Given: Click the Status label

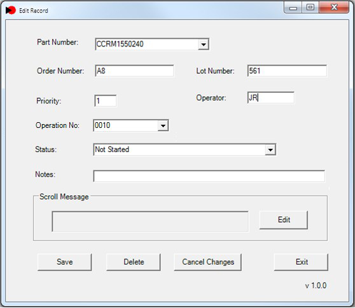Looking at the screenshot, I should [46, 150].
